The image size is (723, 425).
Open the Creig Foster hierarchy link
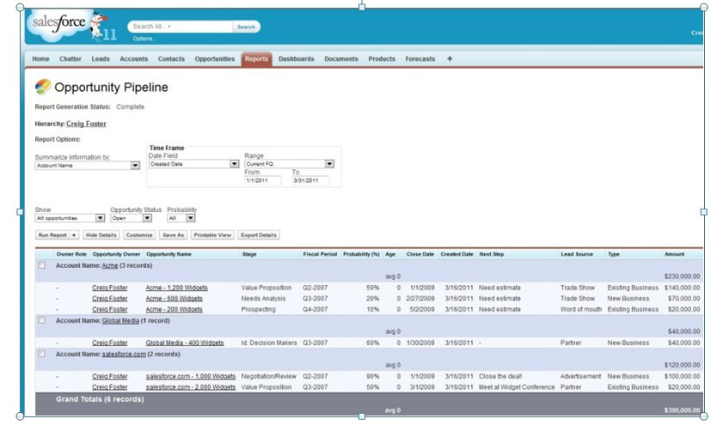pyautogui.click(x=86, y=124)
